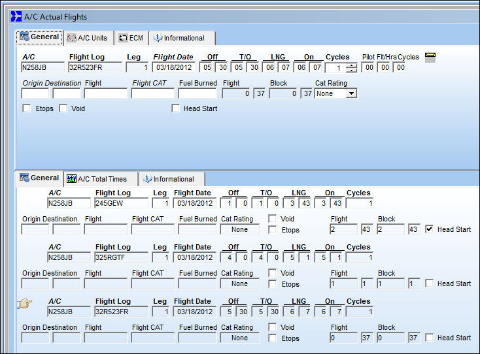Click the LNG hours field showing 06
Image resolution: width=480 pixels, height=354 pixels.
click(x=269, y=67)
